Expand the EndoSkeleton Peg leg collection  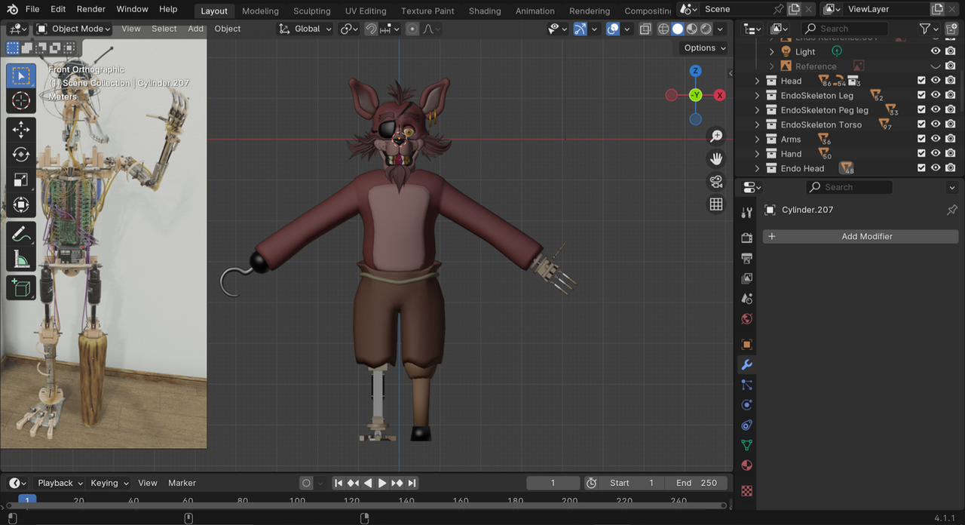[x=757, y=110]
